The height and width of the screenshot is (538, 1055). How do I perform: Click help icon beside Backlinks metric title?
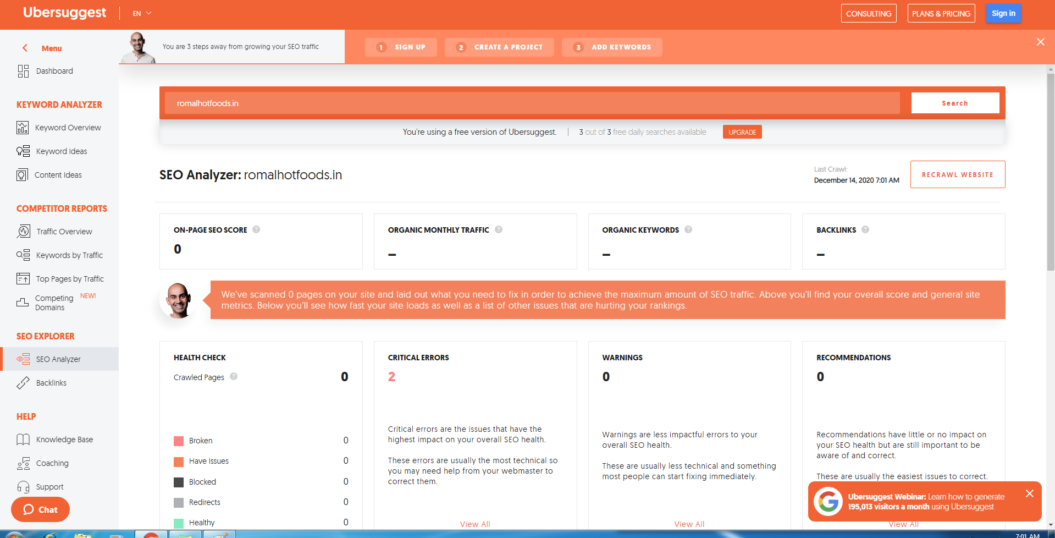865,229
